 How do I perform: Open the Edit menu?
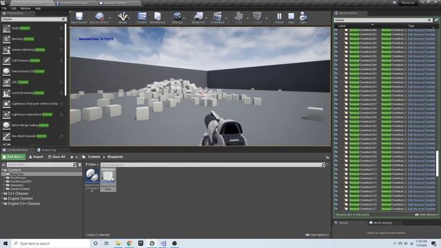(x=14, y=8)
